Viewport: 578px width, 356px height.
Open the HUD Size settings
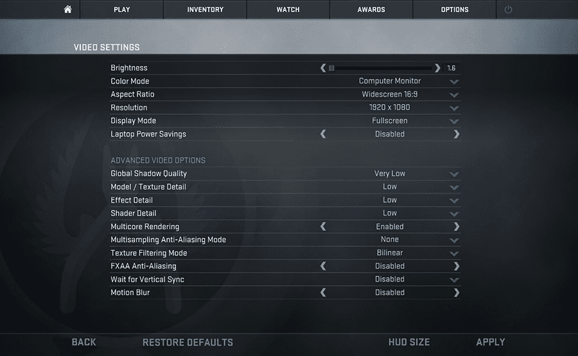click(x=409, y=343)
